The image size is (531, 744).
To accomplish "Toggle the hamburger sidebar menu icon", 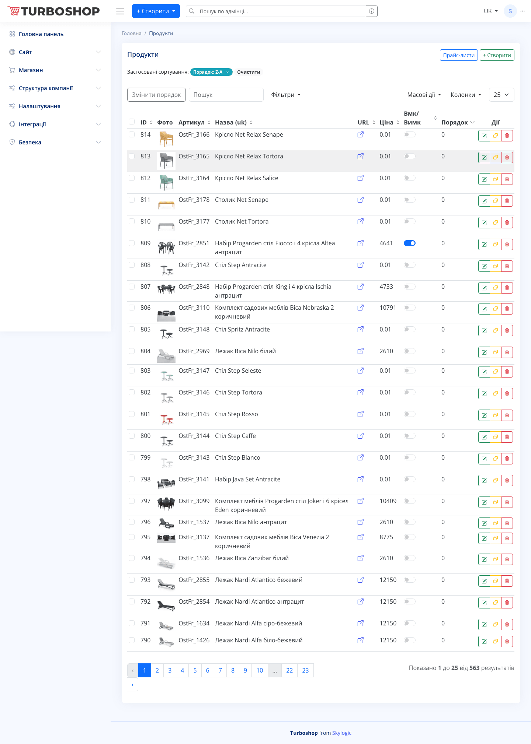I will (x=120, y=11).
